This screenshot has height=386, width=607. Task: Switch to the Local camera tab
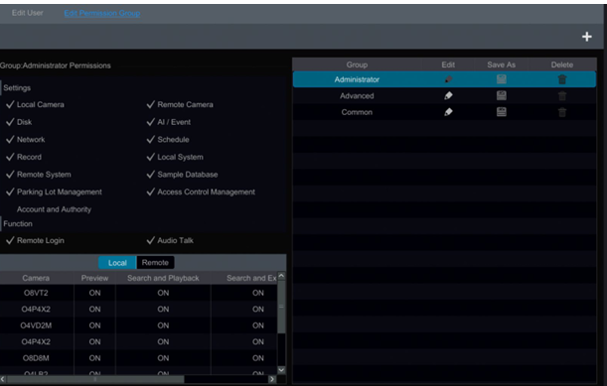pyautogui.click(x=117, y=263)
